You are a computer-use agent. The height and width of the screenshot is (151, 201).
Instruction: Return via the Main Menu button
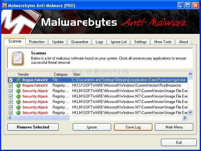click(x=174, y=127)
